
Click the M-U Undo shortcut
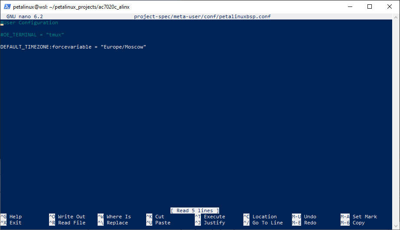(304, 217)
